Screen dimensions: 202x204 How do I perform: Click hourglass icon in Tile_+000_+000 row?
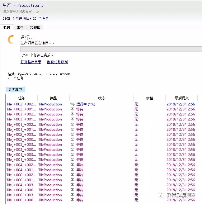[x=73, y=200]
